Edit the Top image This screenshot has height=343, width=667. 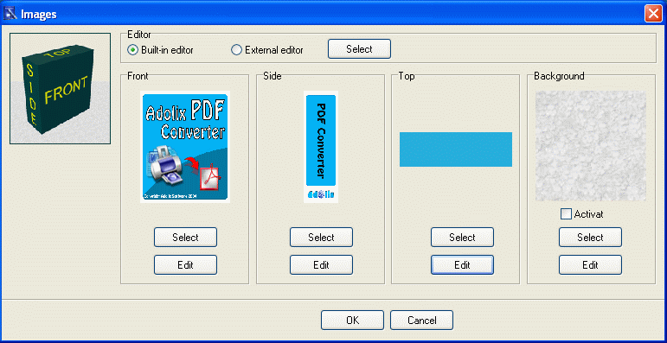coord(462,264)
